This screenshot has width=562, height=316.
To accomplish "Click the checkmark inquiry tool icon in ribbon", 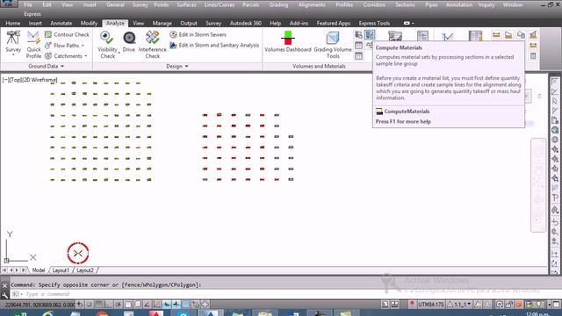I will click(x=448, y=37).
